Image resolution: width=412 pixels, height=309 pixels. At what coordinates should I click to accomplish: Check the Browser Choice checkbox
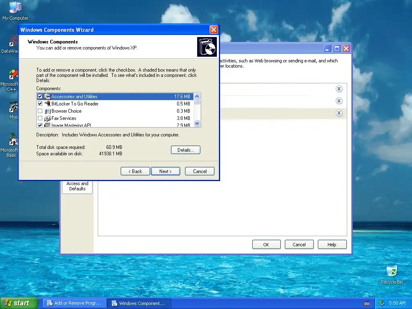pos(40,111)
